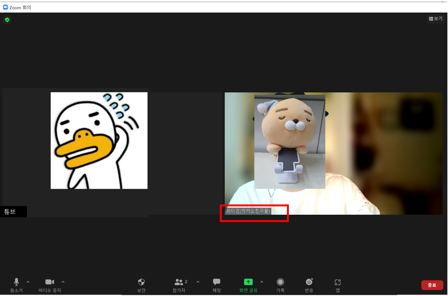The image size is (448, 296).
Task: Mute the microphone with 음소거
Action: point(16,285)
